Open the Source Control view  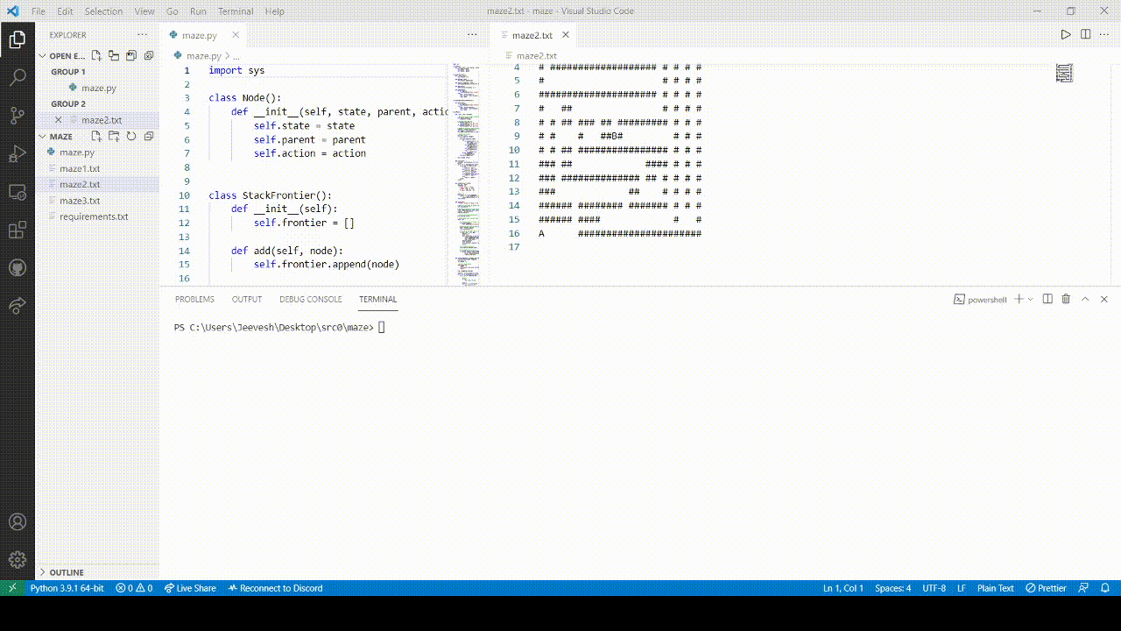tap(17, 116)
